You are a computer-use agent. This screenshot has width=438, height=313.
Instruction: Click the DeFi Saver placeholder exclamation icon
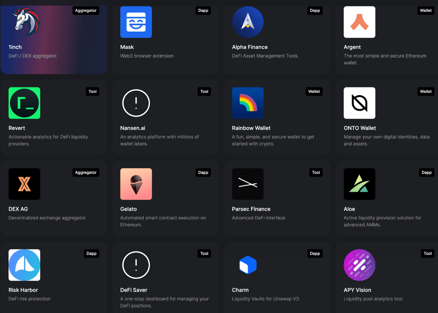tap(136, 265)
